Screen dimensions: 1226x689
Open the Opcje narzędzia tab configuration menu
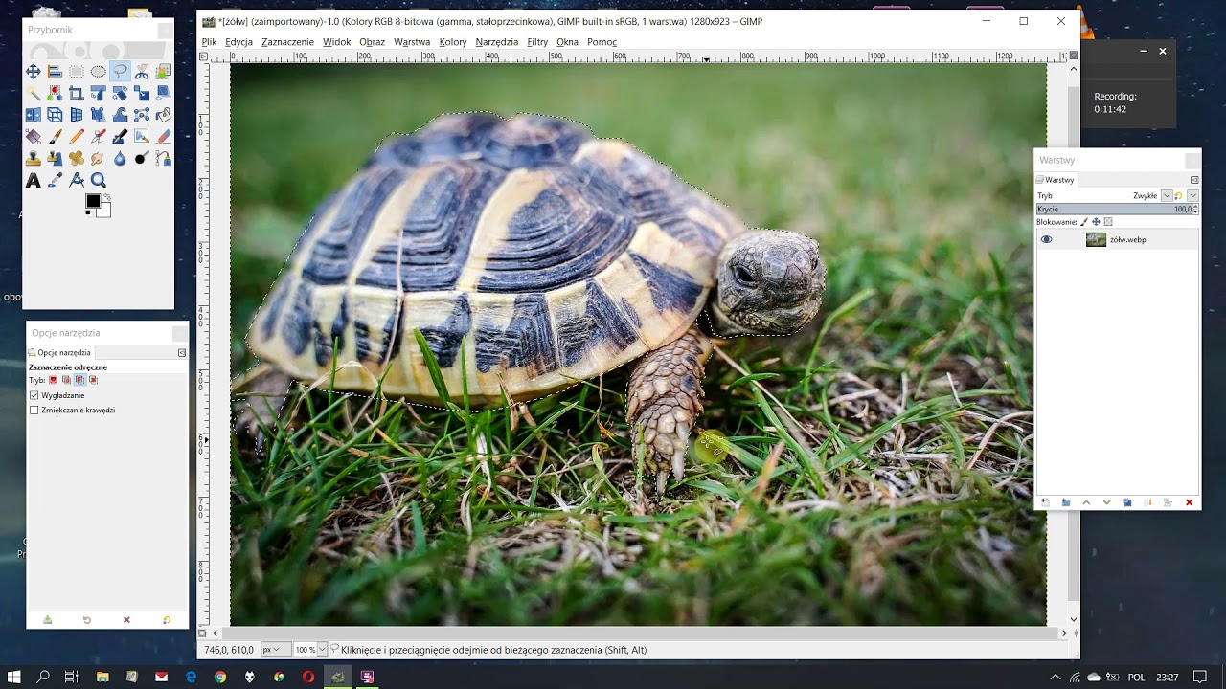click(x=182, y=353)
